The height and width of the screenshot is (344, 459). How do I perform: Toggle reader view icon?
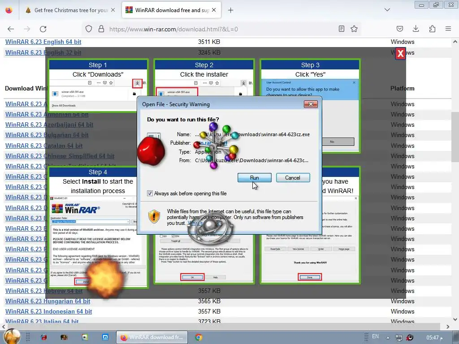click(341, 29)
